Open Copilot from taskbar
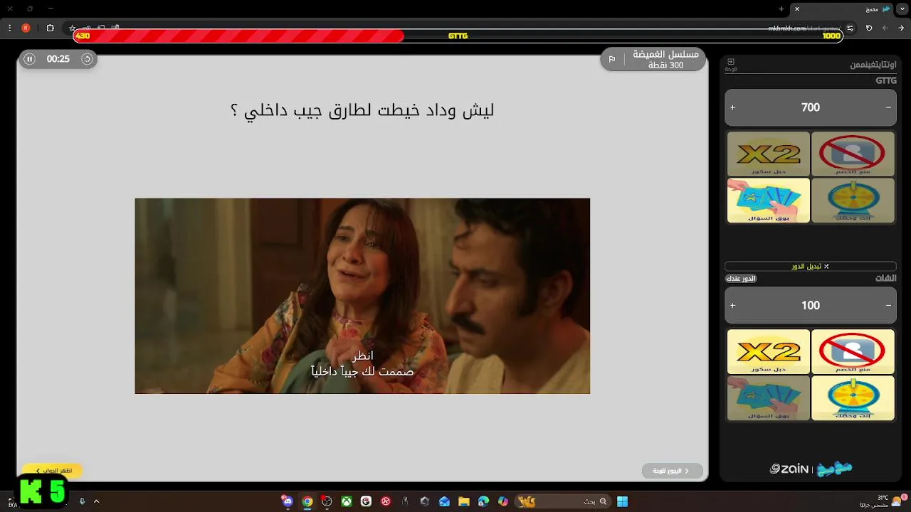 (x=503, y=501)
